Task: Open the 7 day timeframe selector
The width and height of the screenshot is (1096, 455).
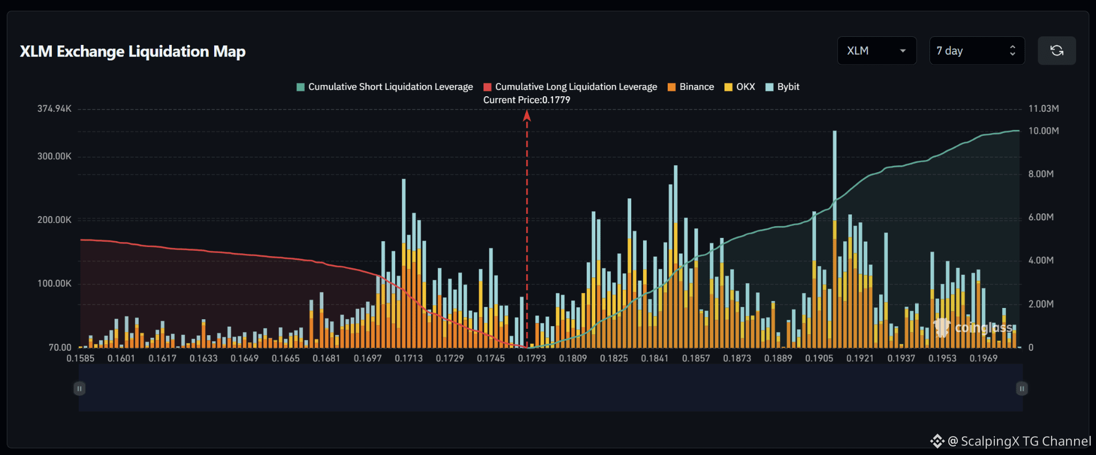Action: 977,51
